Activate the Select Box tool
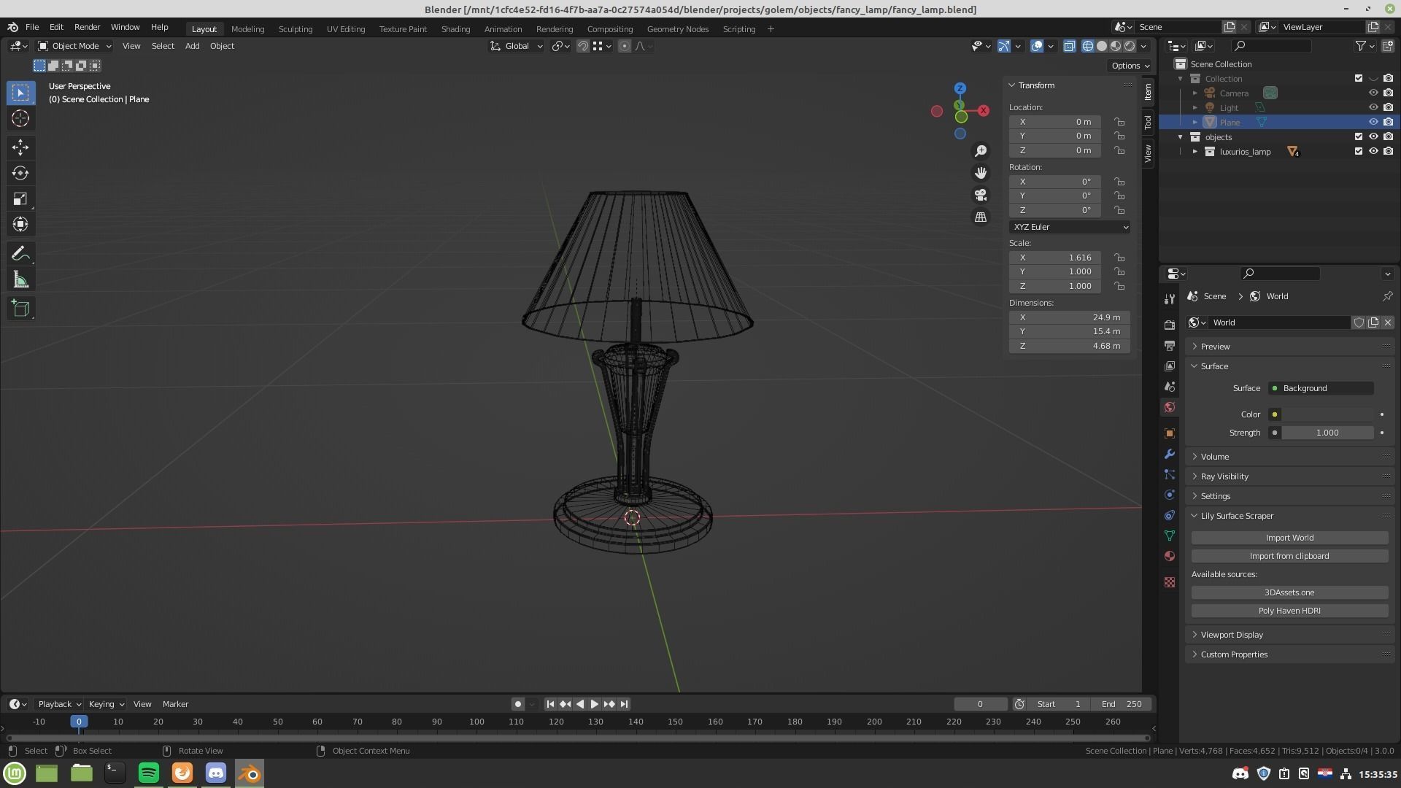1401x788 pixels. point(20,93)
